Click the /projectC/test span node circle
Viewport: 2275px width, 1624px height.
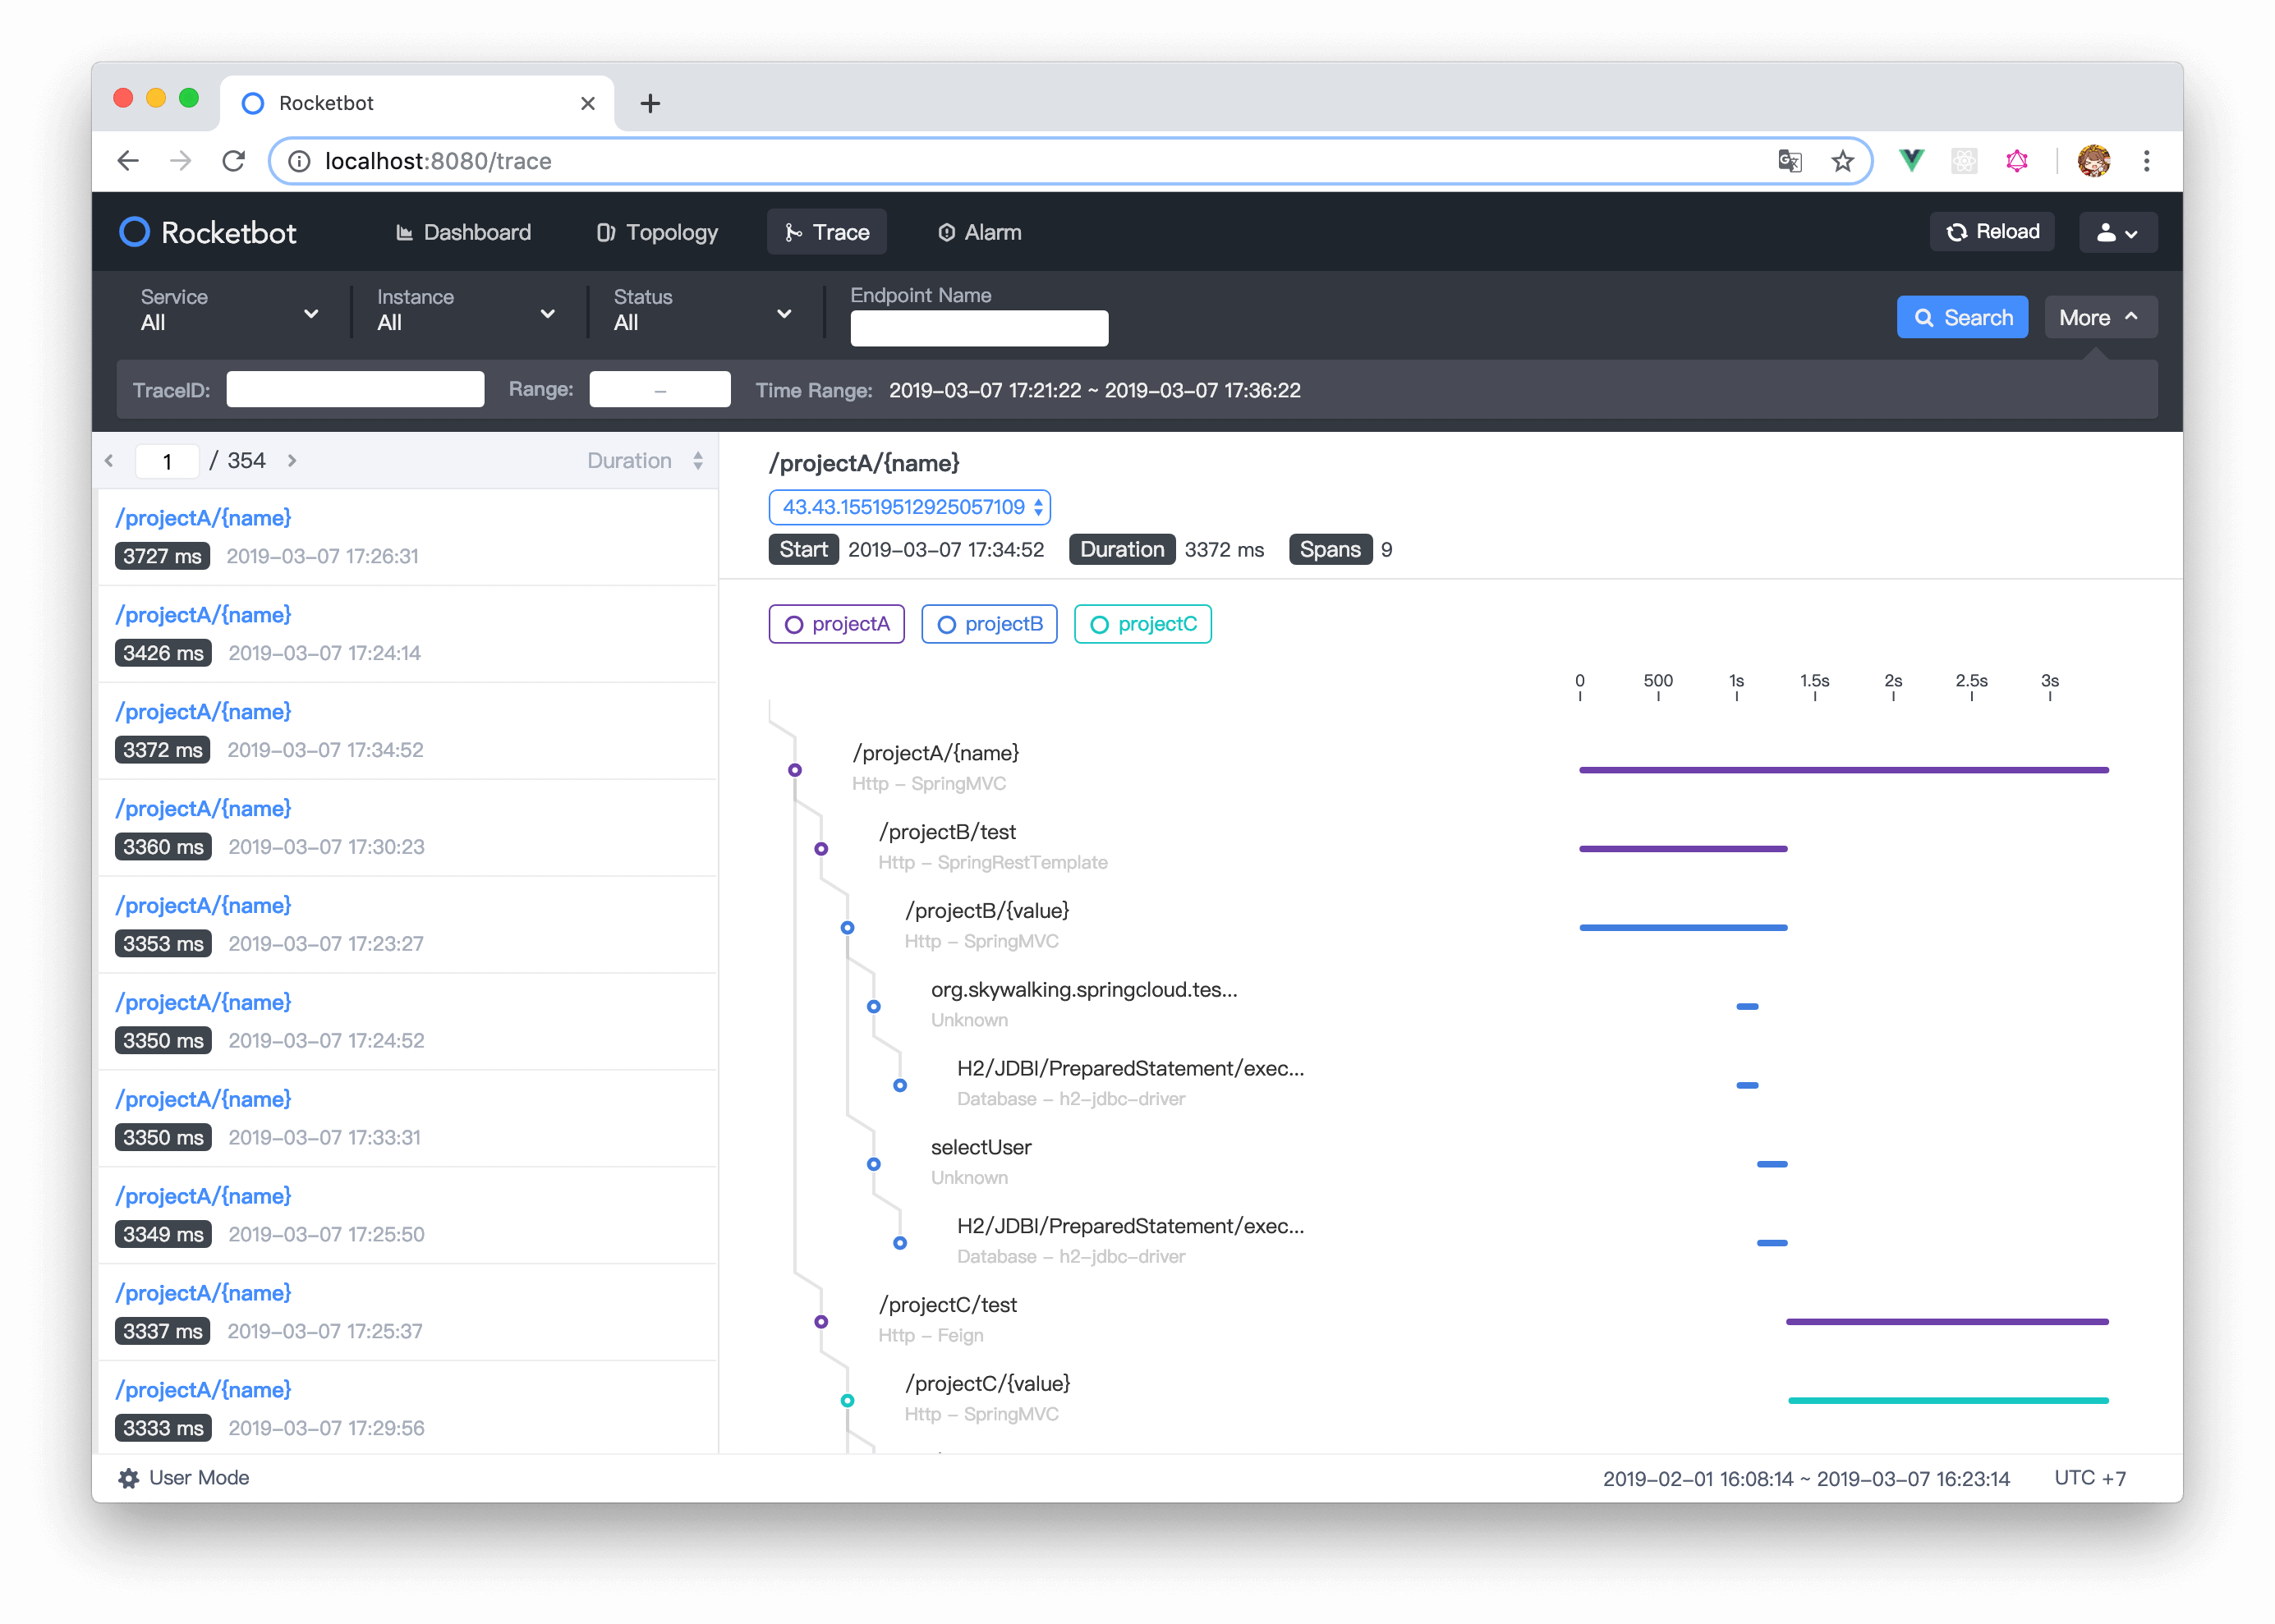click(821, 1321)
